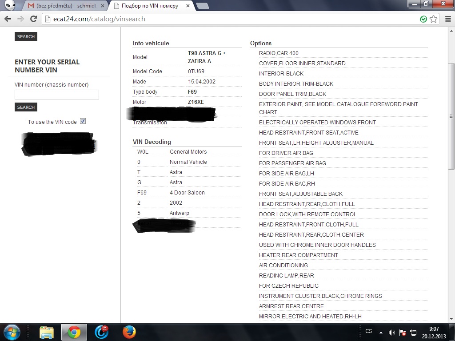
Task: Open Firefox from the taskbar
Action: click(129, 332)
